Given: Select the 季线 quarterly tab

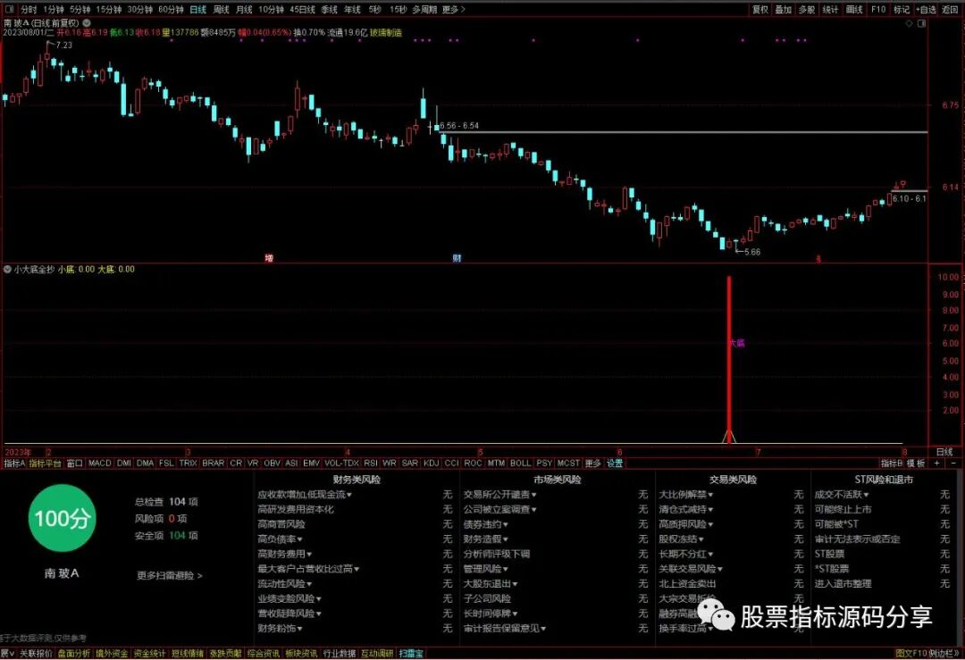Looking at the screenshot, I should pos(329,9).
